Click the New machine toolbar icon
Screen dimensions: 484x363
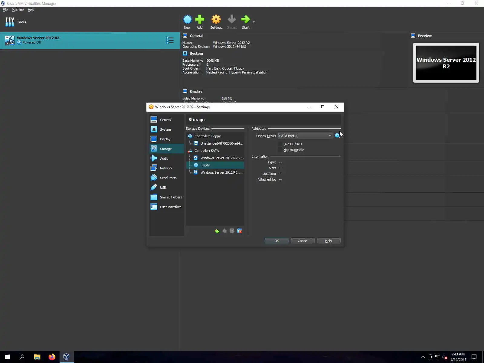coord(187,22)
